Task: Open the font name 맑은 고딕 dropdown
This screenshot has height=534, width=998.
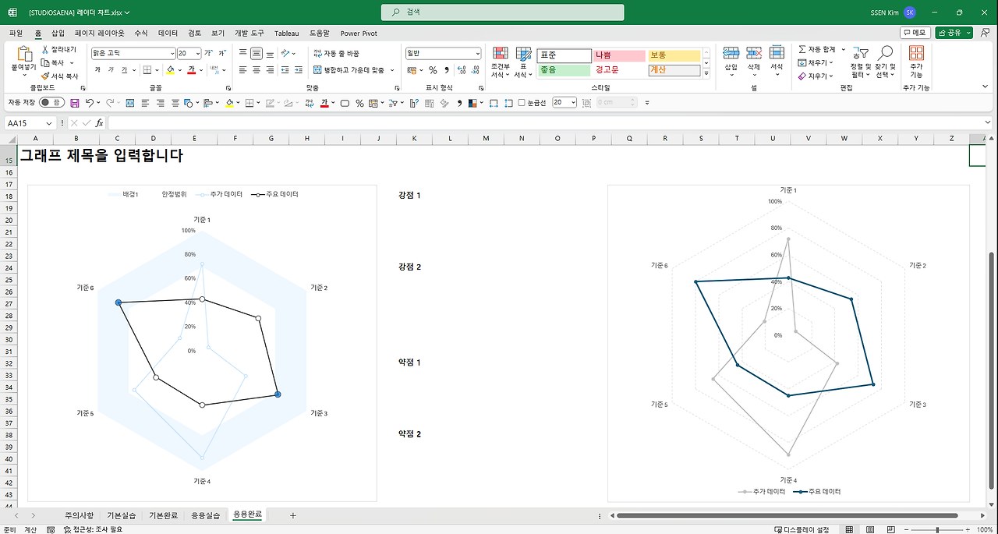Action: (172, 54)
